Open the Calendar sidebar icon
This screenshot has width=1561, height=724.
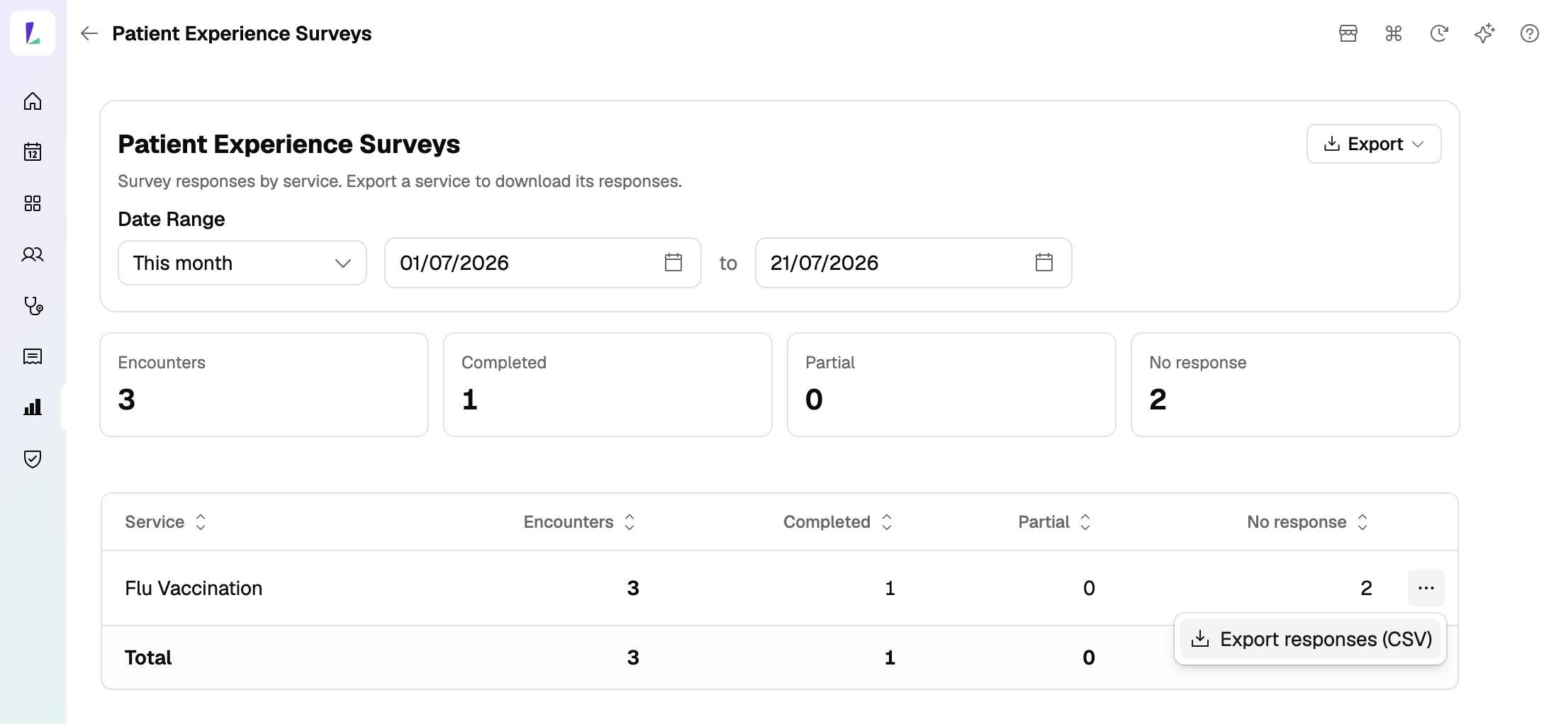click(x=33, y=152)
